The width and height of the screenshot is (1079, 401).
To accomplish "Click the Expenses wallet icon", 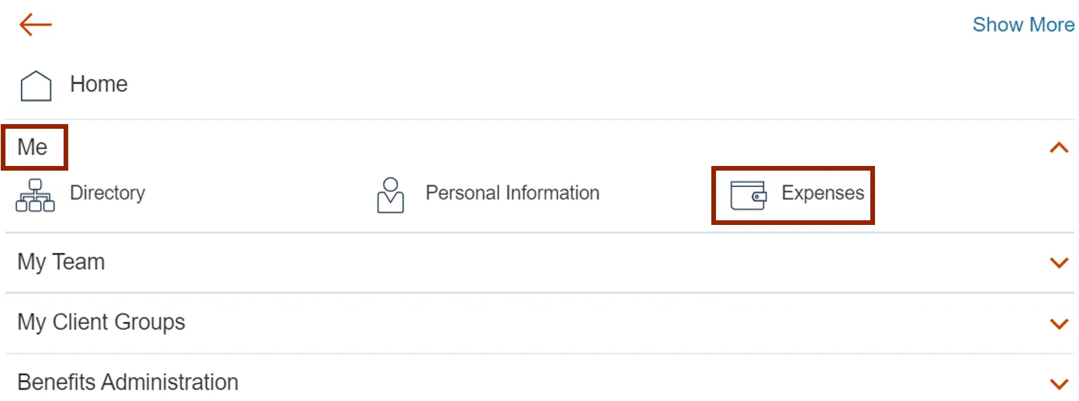I will click(x=748, y=195).
